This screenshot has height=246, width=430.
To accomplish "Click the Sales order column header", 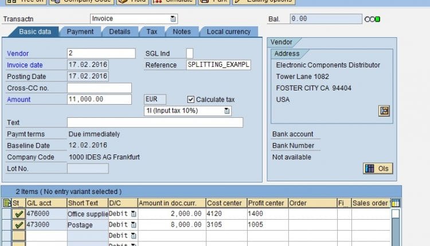I will point(371,203).
